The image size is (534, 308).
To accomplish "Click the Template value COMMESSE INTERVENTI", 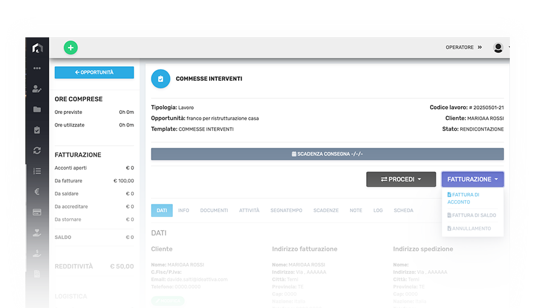I will (206, 129).
